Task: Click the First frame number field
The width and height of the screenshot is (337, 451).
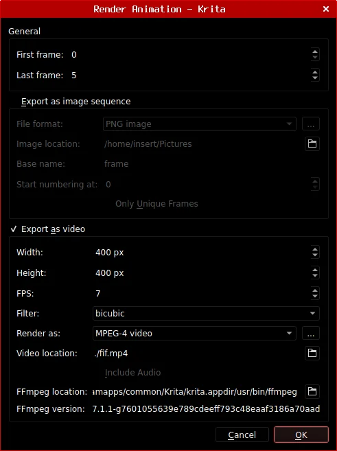Action: [x=190, y=55]
